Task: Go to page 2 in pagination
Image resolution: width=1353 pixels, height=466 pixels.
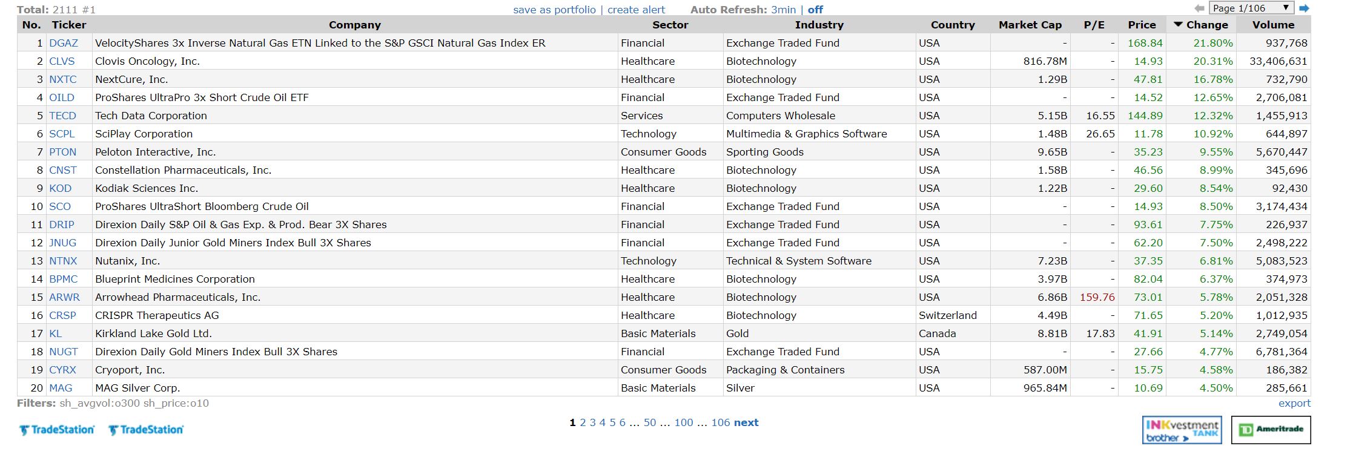Action: point(583,422)
